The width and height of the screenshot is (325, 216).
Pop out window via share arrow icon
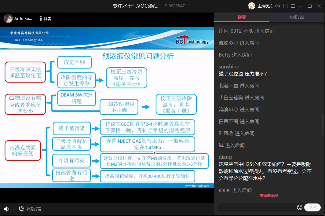[285, 6]
